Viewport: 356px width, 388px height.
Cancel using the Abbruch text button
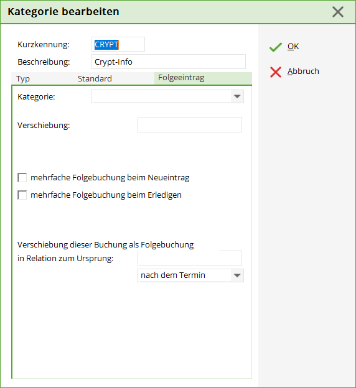click(303, 72)
